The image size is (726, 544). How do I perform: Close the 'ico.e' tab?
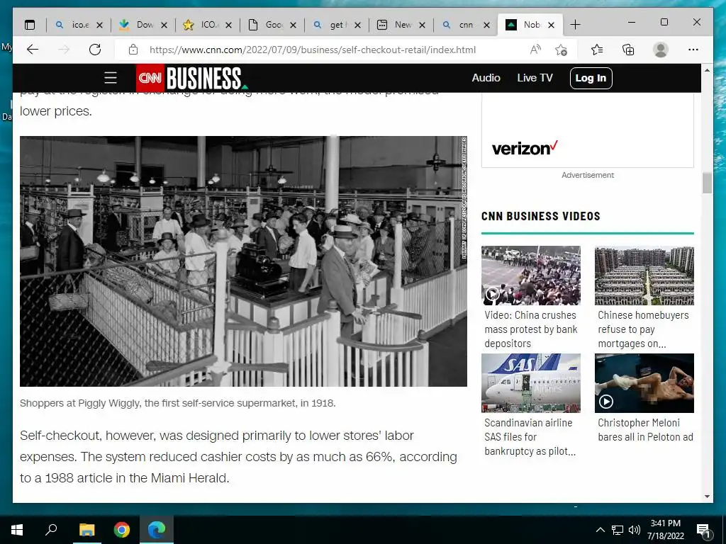click(x=99, y=25)
